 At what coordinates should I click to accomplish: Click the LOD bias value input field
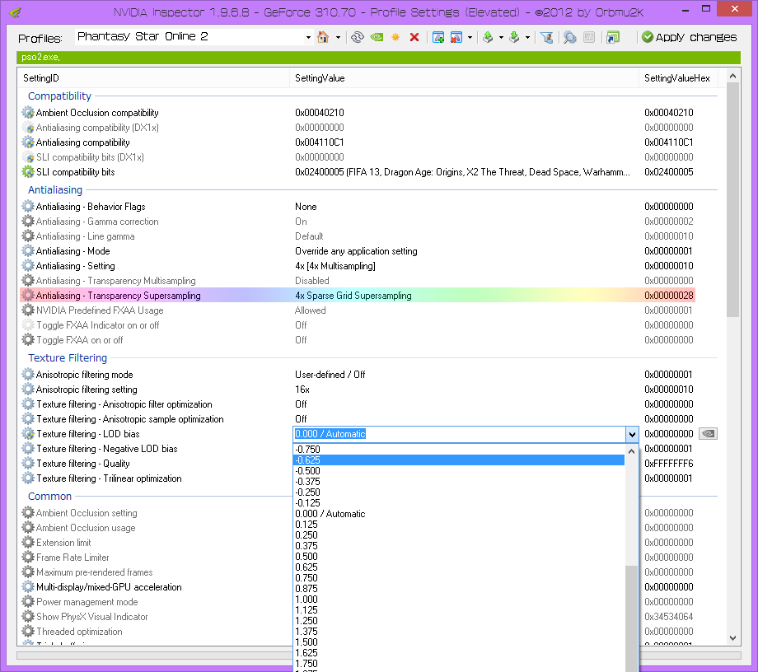pos(459,434)
